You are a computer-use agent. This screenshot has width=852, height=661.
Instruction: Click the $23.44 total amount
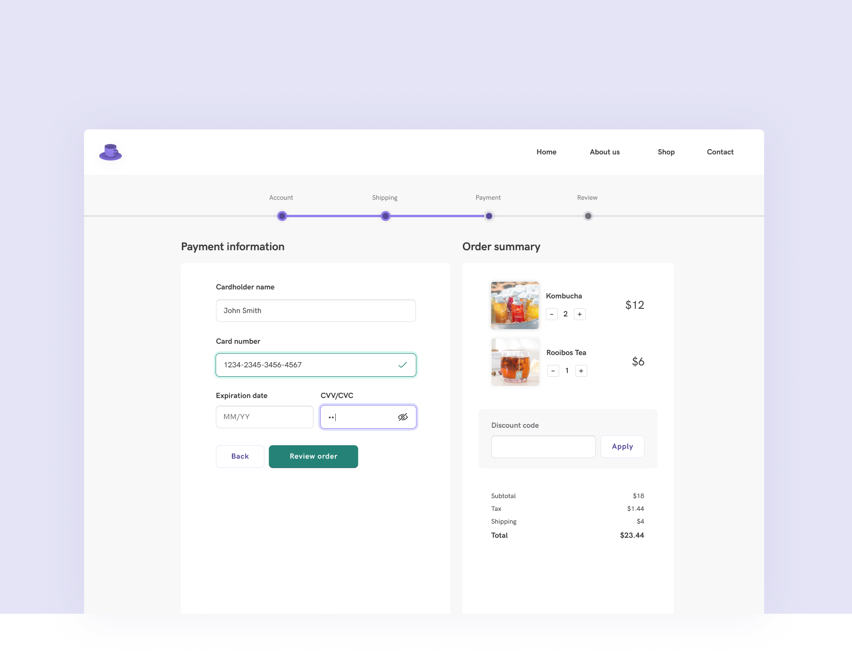click(x=632, y=535)
